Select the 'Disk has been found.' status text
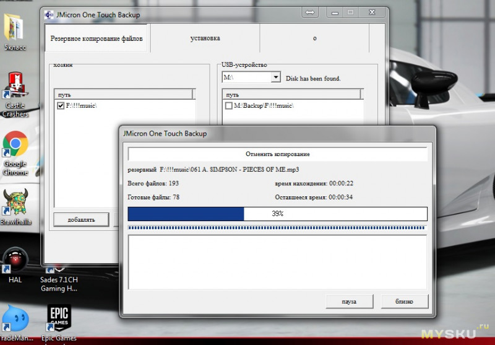The image size is (495, 345). click(313, 78)
